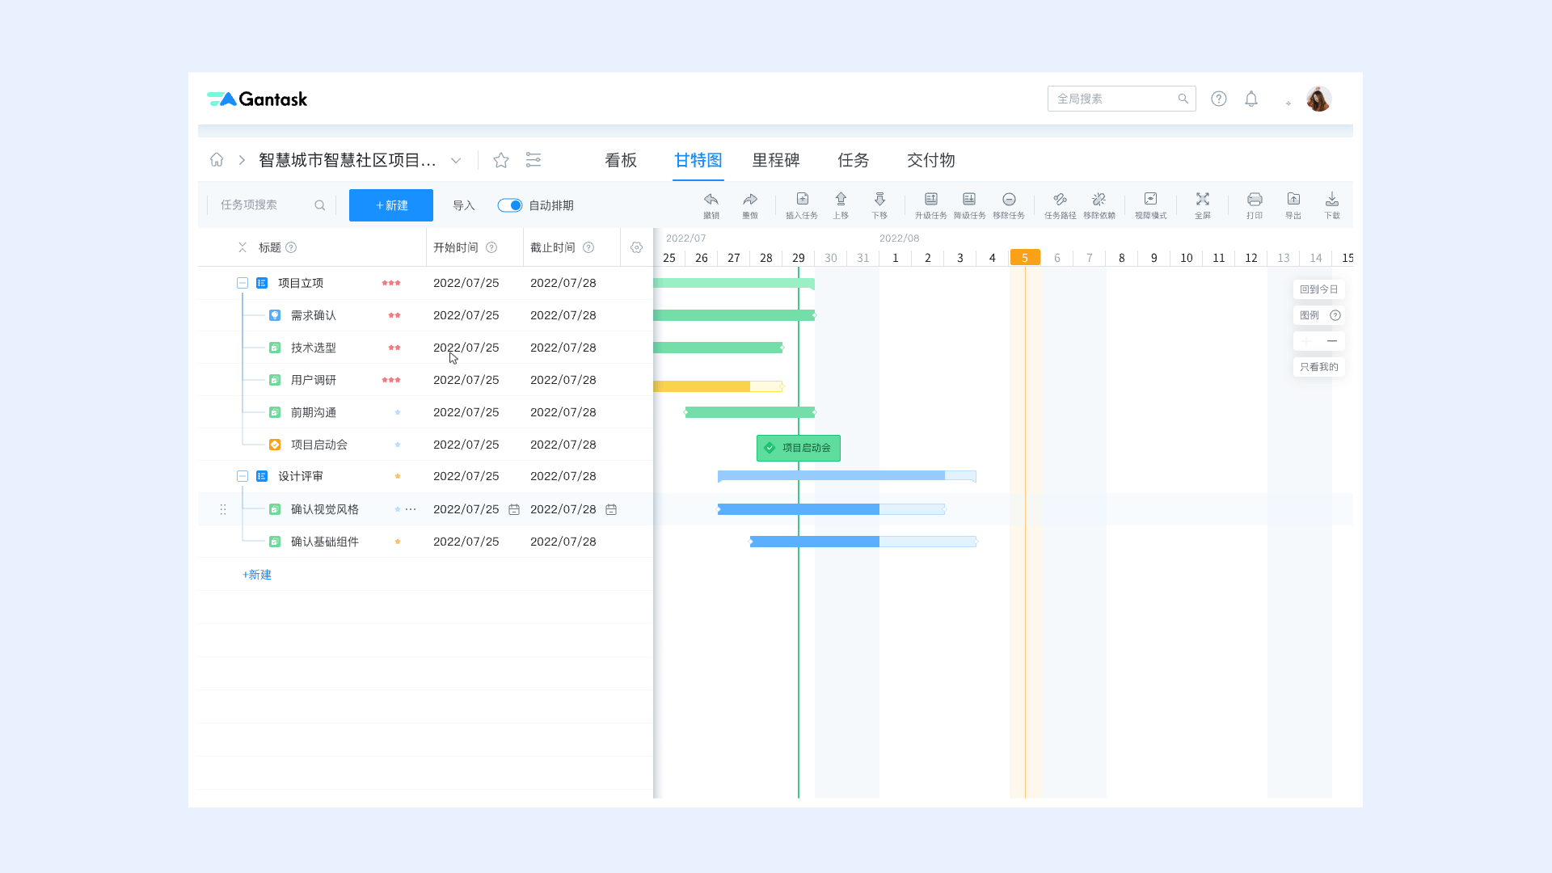Click the 全屏 fullscreen icon

coord(1203,199)
